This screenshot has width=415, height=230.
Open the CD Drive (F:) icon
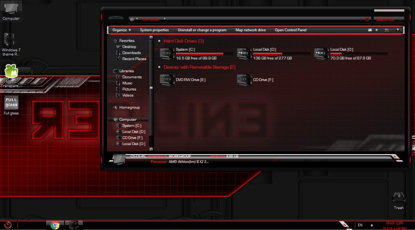[244, 80]
